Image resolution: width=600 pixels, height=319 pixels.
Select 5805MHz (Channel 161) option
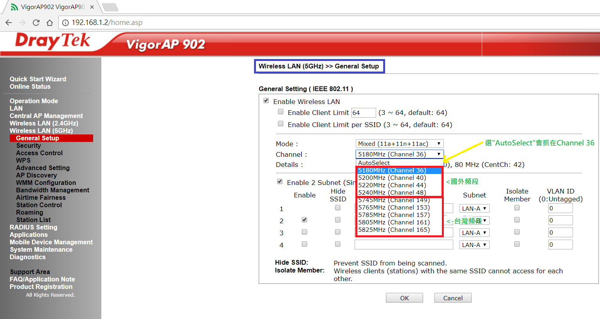point(400,222)
